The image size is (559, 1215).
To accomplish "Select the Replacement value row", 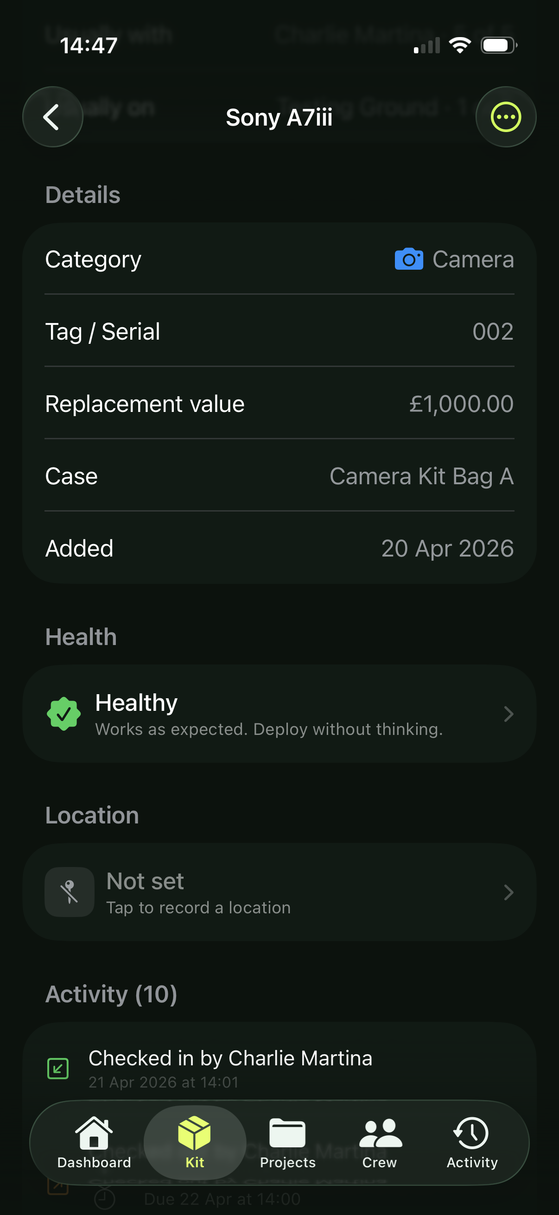I will pos(279,404).
